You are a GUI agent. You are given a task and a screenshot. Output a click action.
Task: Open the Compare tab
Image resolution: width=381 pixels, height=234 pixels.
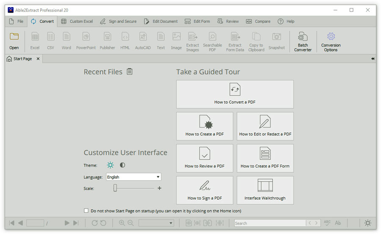tap(258, 22)
